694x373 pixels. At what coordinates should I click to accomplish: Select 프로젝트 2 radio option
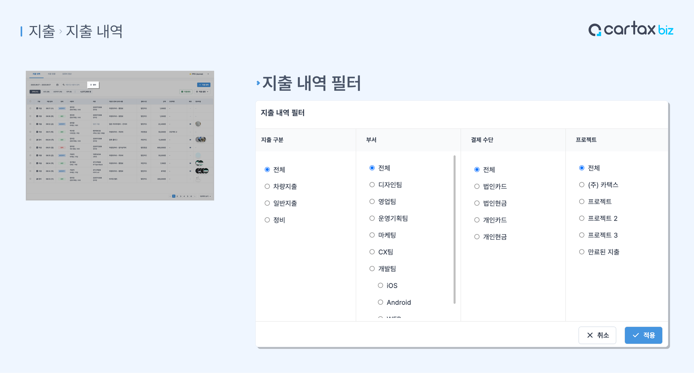click(x=582, y=218)
